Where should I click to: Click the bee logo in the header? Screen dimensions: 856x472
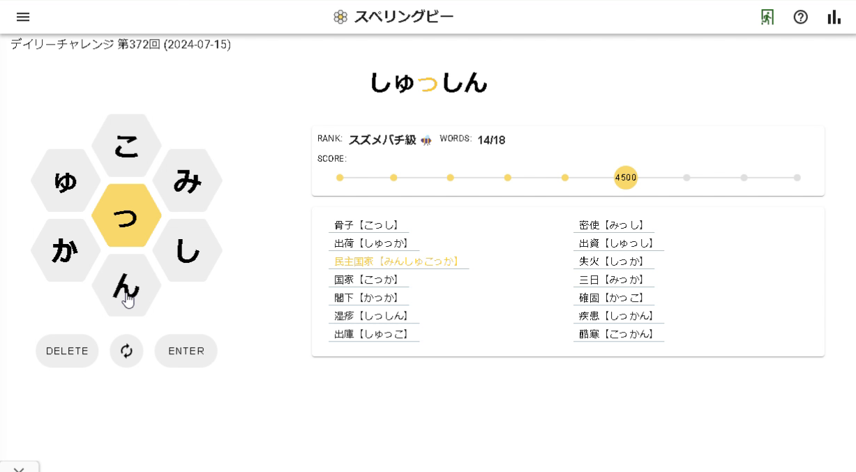pyautogui.click(x=339, y=15)
